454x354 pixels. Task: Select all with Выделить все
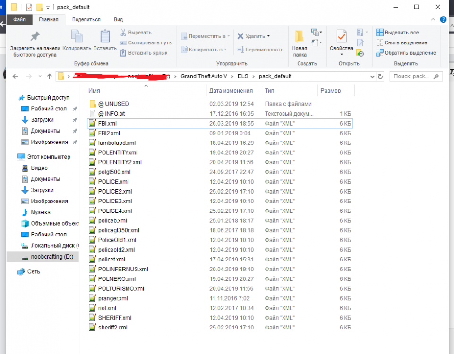click(x=397, y=33)
